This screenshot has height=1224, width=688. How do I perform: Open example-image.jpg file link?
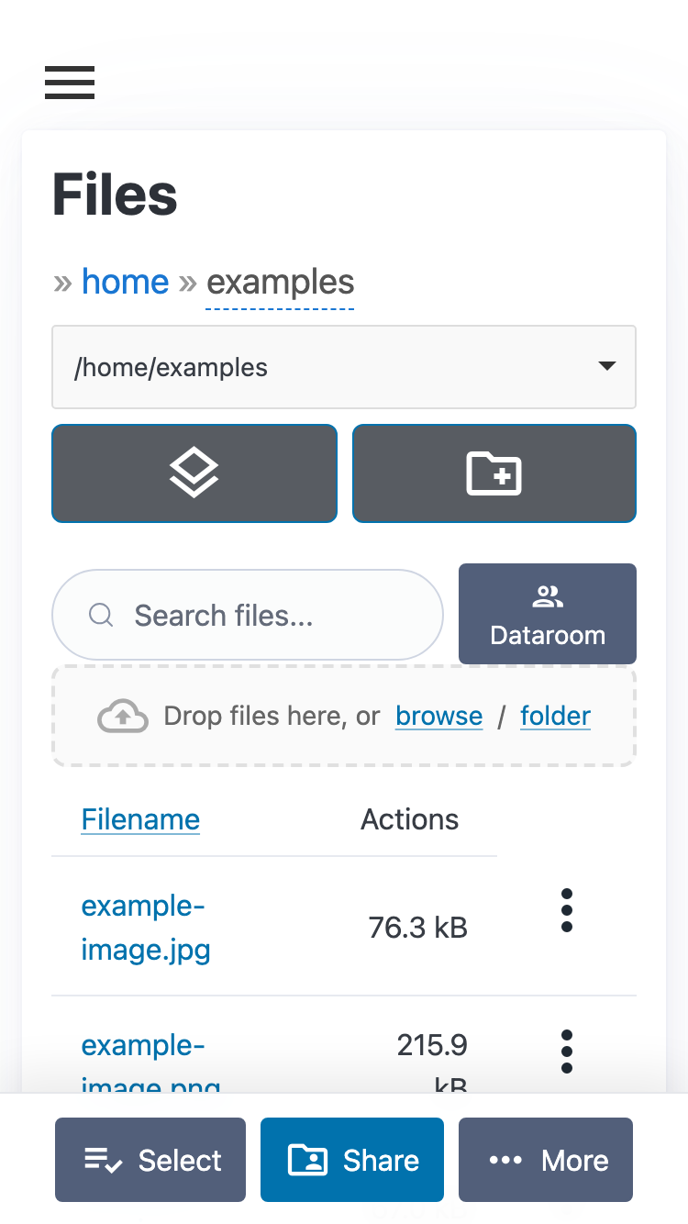[x=145, y=927]
